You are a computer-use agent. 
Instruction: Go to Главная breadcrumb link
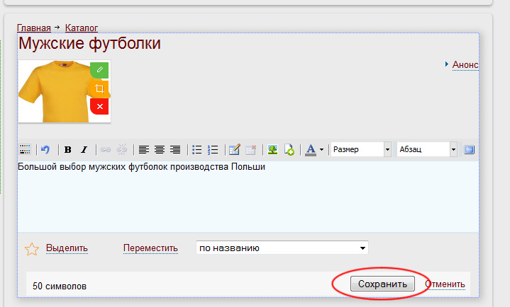[34, 28]
